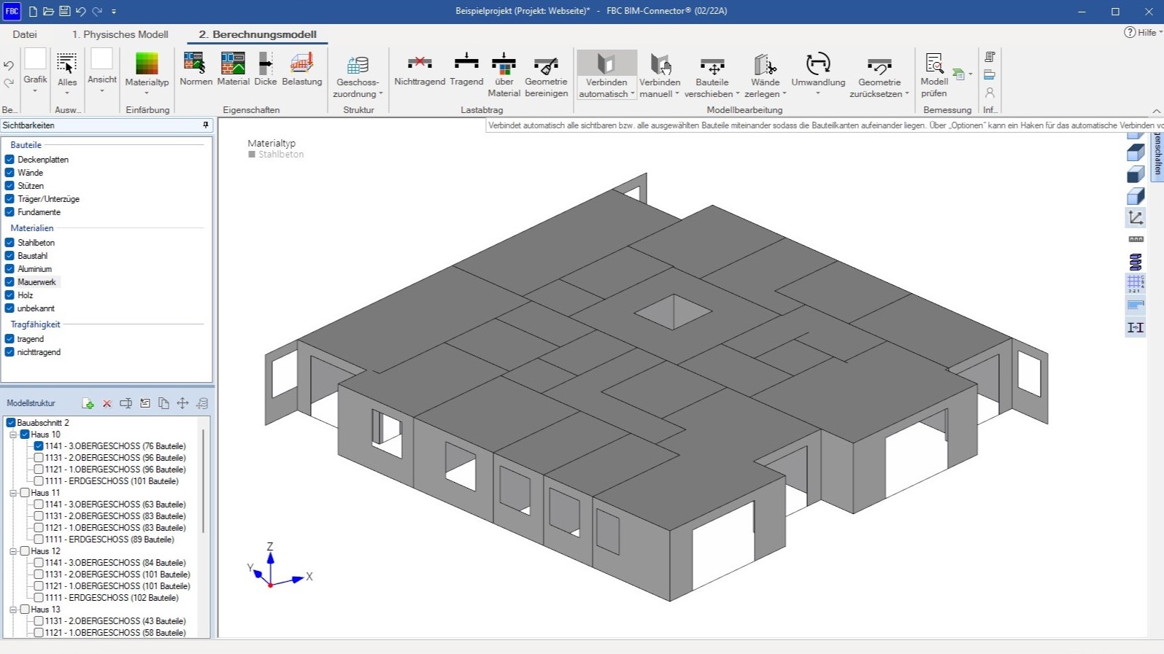Toggle Wände visibility checkbox
The width and height of the screenshot is (1164, 654).
tap(9, 172)
